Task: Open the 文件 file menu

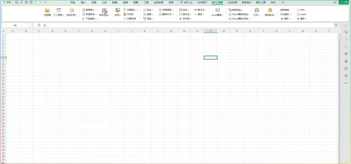Action: click(7, 2)
